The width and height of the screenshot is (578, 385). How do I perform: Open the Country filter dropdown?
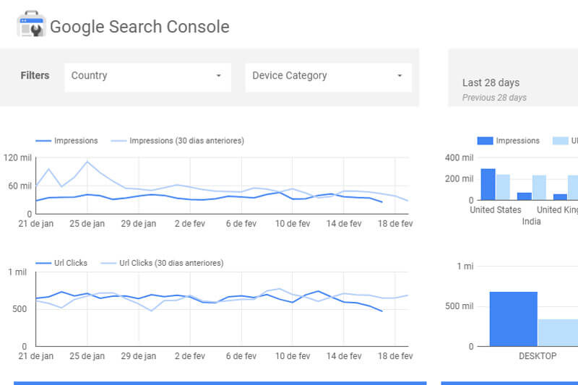(148, 77)
